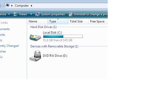Select the DVD RW Drive (D:) label

(55, 56)
